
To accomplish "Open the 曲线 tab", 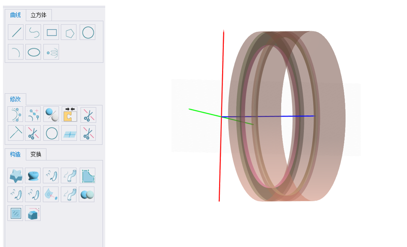I will (16, 15).
